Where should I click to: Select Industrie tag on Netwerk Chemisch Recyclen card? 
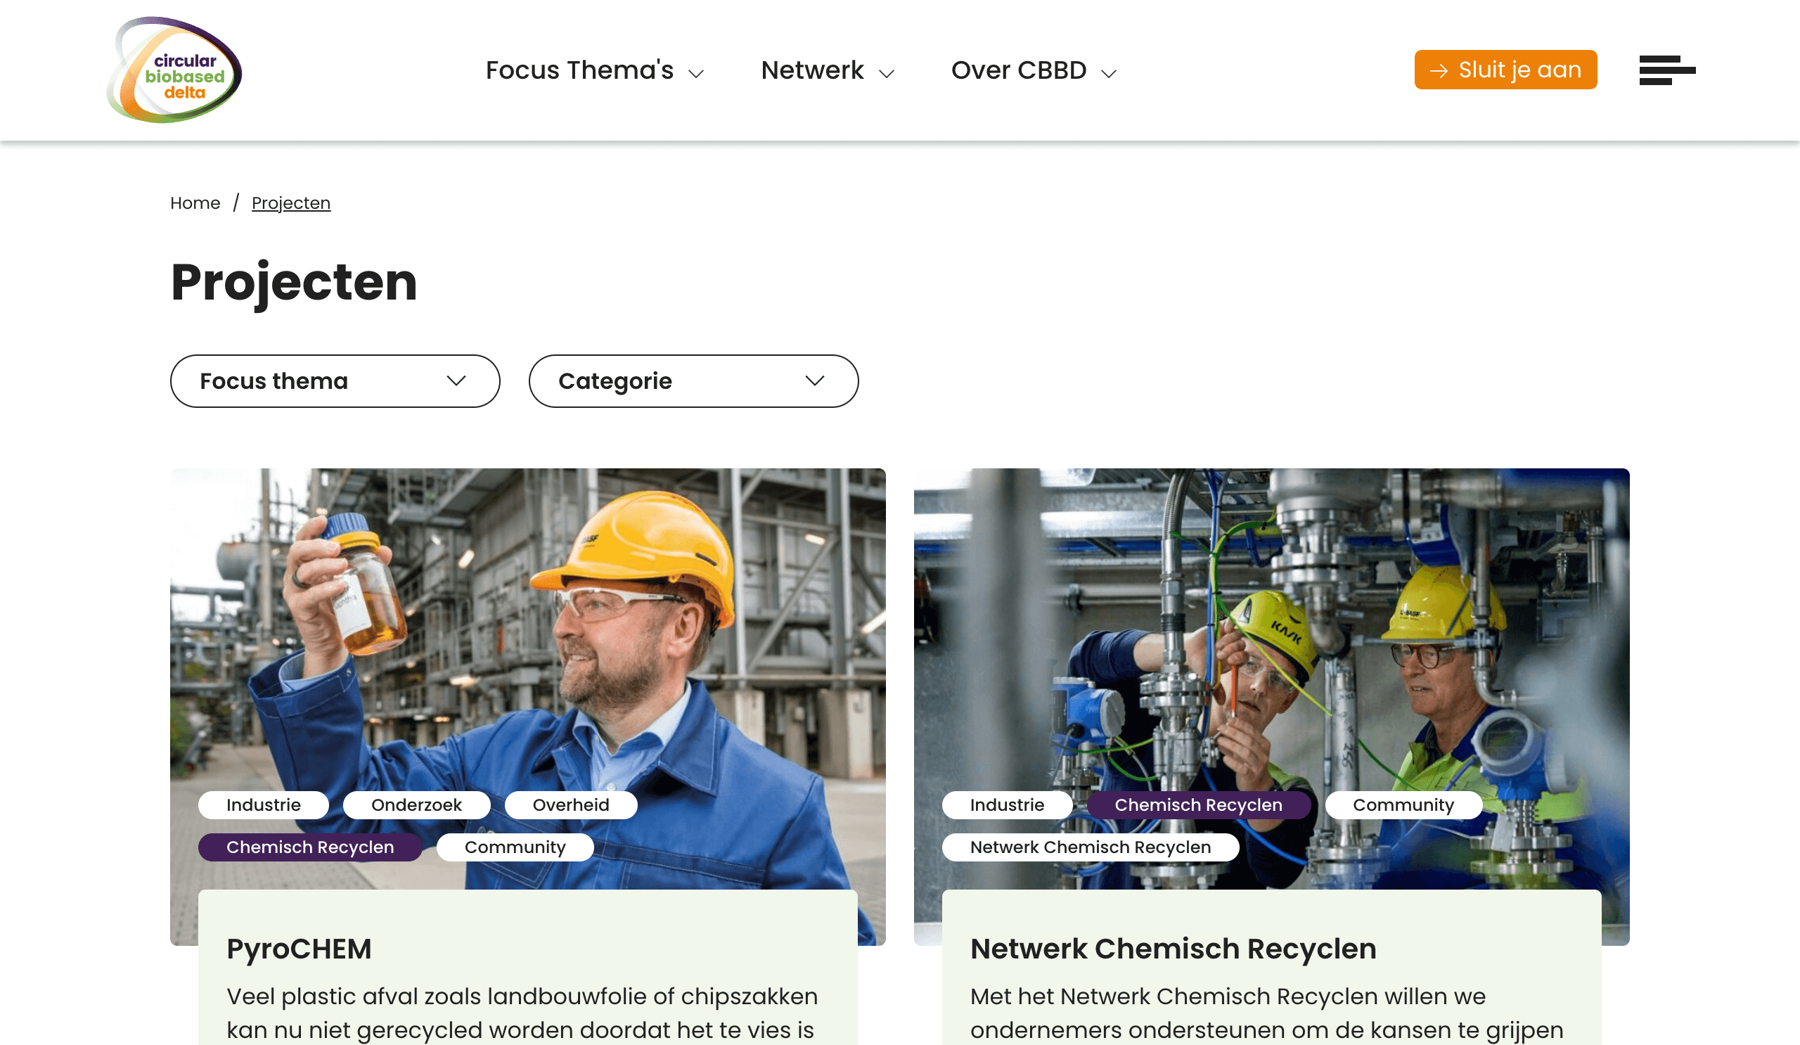click(1007, 805)
